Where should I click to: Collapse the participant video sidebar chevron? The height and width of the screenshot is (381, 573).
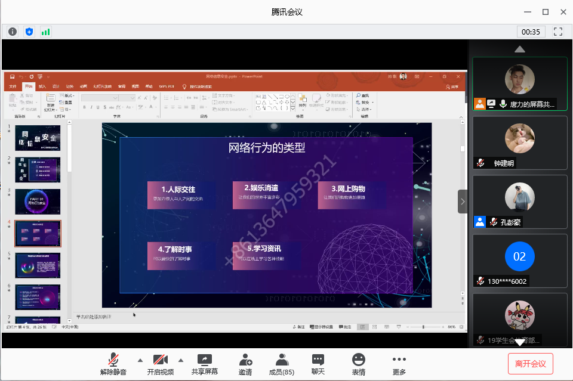coord(463,202)
